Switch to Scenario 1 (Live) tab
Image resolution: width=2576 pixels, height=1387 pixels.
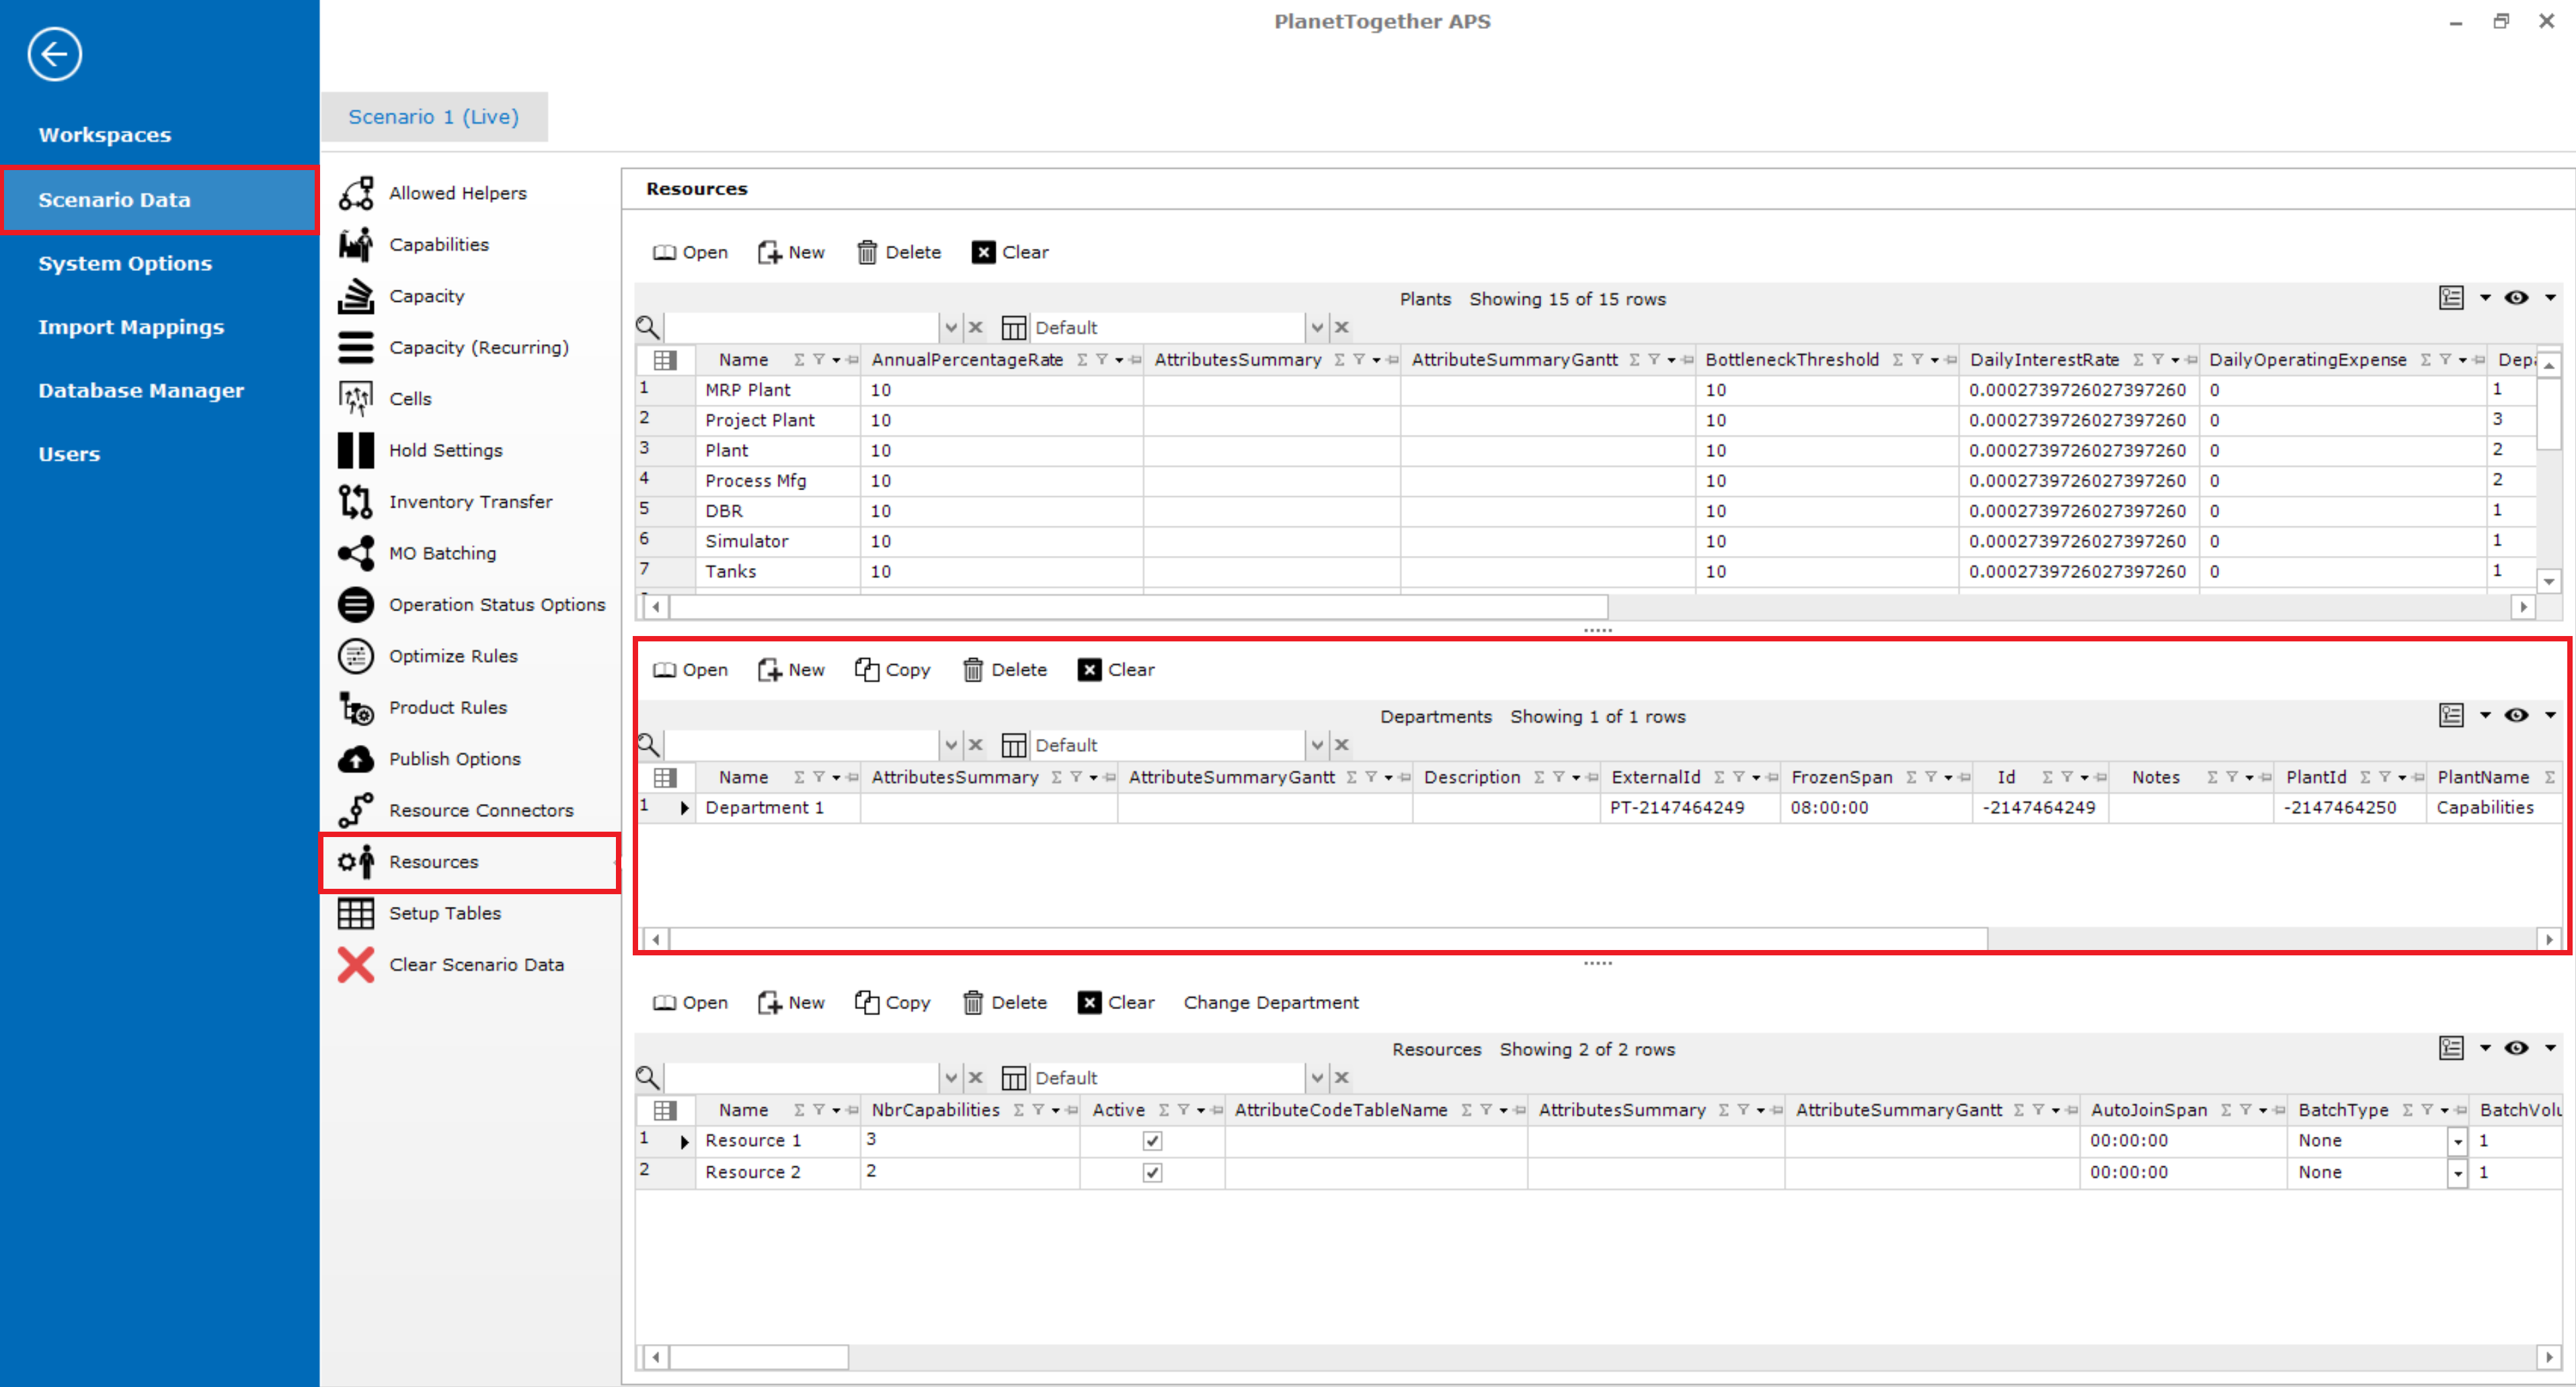point(433,117)
